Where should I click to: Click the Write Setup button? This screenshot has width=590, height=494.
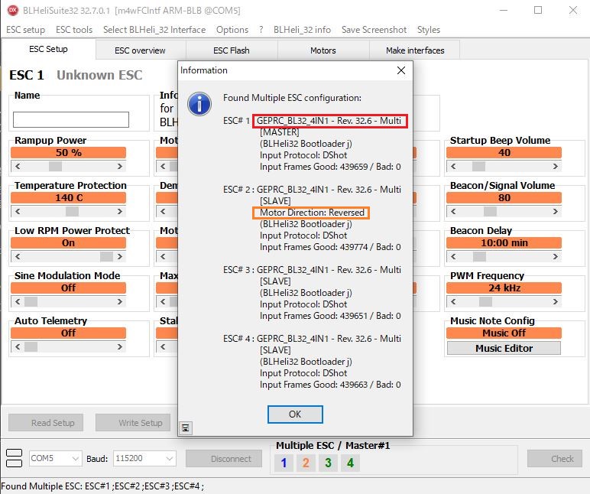[x=133, y=423]
